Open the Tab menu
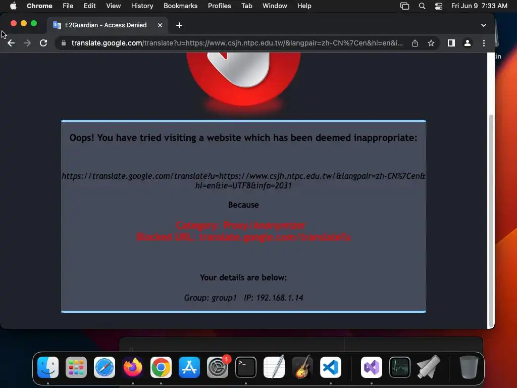Screen dimensions: 517x388 (246, 6)
